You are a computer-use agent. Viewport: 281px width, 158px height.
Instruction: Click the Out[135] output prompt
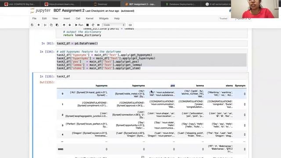pyautogui.click(x=47, y=82)
